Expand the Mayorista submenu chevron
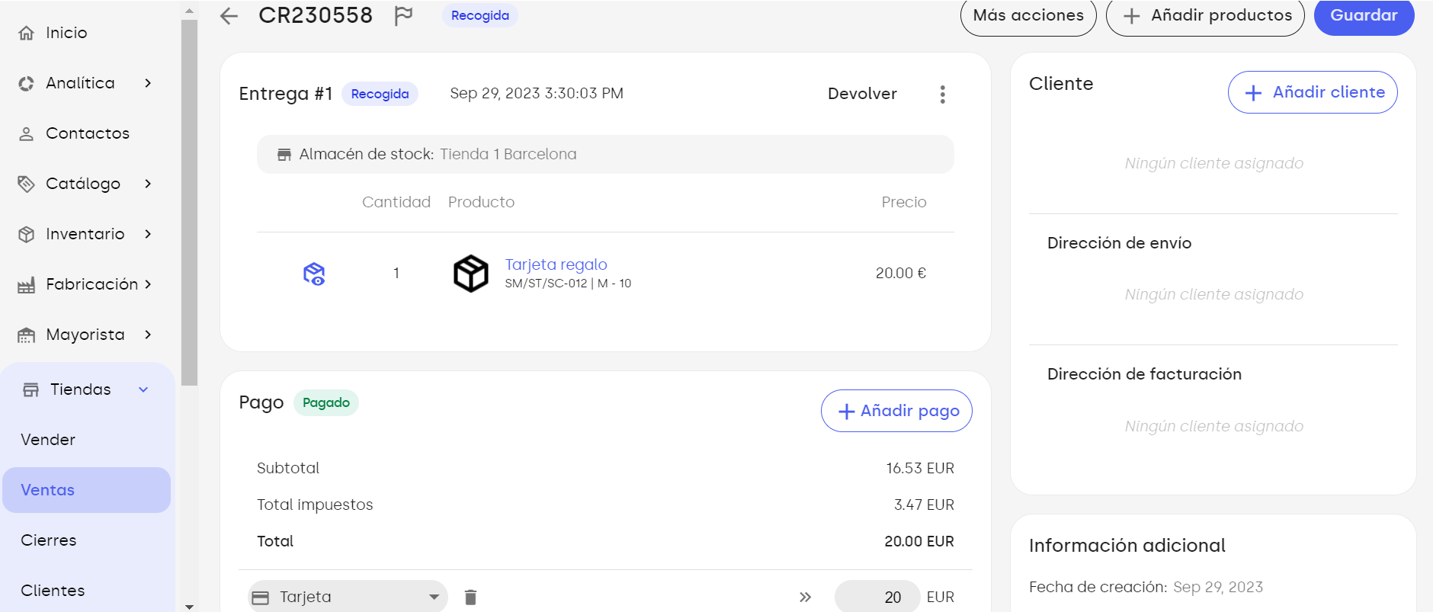This screenshot has width=1433, height=612. click(x=148, y=335)
